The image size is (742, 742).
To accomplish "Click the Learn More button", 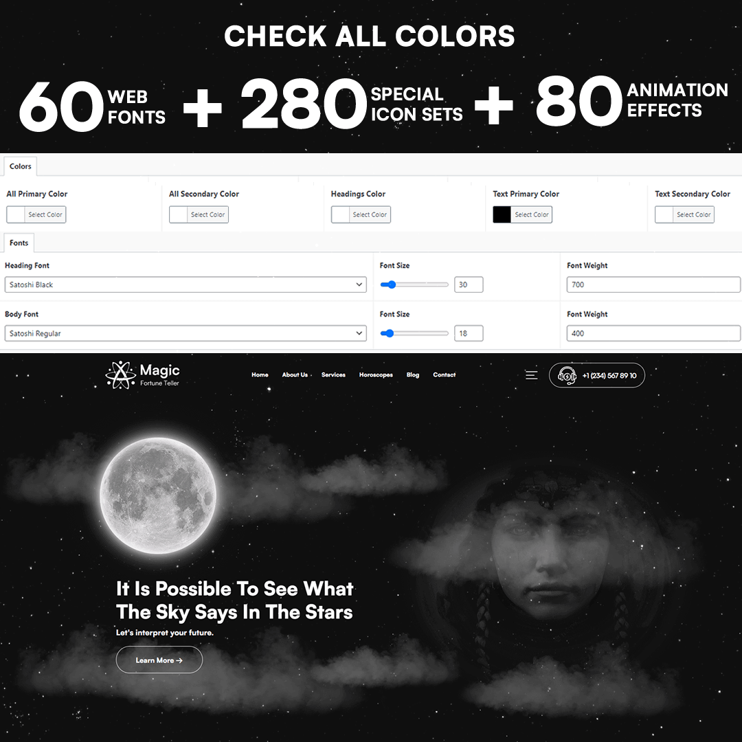I will 159,660.
